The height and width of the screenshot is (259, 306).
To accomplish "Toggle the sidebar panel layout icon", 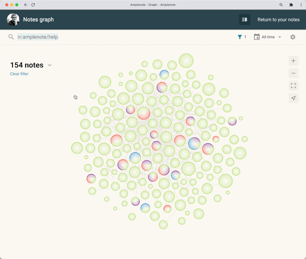I will pyautogui.click(x=244, y=19).
